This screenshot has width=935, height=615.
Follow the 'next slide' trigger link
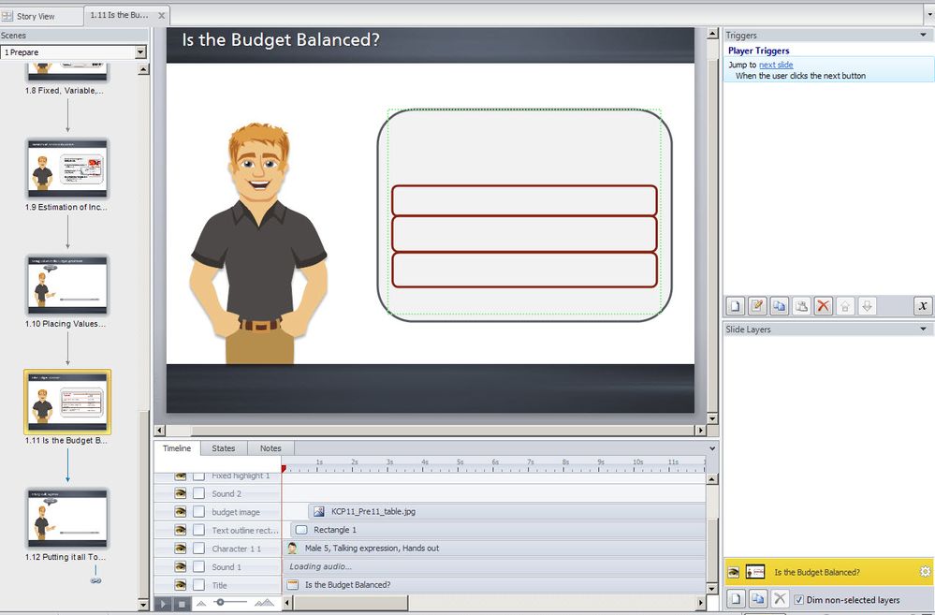(776, 65)
